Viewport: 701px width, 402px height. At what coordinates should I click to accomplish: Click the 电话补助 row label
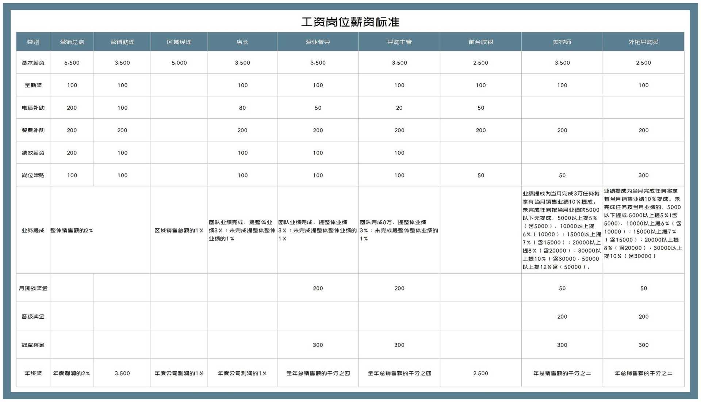[33, 107]
